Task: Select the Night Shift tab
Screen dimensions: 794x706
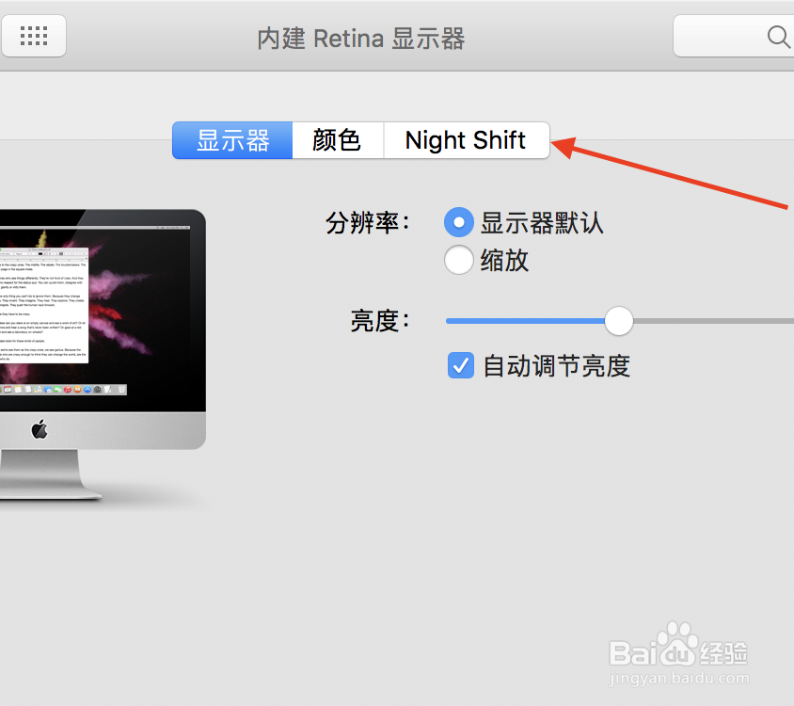Action: click(x=467, y=140)
